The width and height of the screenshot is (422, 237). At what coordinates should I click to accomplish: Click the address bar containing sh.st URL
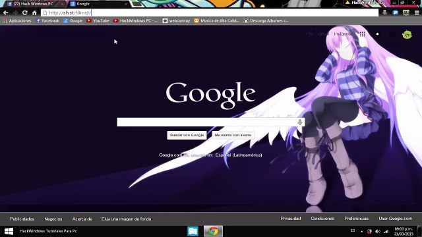pos(210,13)
